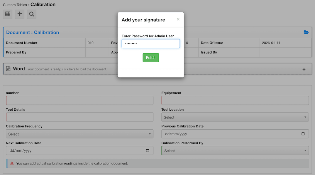
Task: Click the 'Document : Calibration' heading
Action: coord(33,32)
